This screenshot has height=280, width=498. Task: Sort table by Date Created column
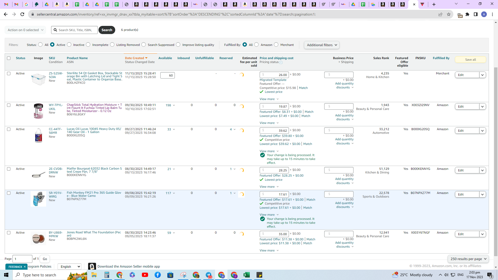pyautogui.click(x=136, y=58)
